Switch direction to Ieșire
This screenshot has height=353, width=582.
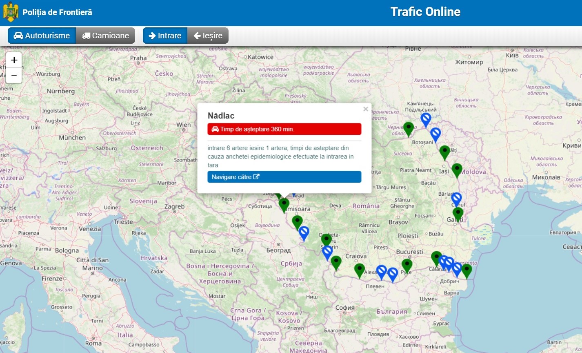click(x=208, y=36)
